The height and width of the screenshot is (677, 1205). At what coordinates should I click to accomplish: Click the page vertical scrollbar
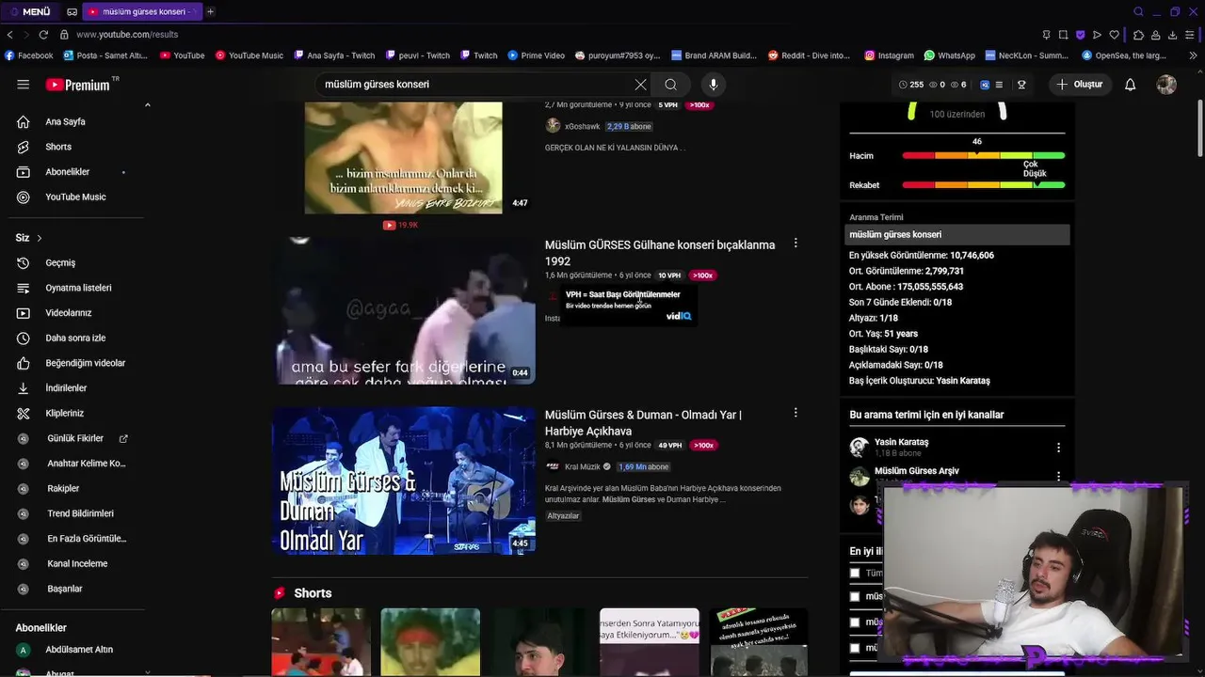coord(1199,127)
